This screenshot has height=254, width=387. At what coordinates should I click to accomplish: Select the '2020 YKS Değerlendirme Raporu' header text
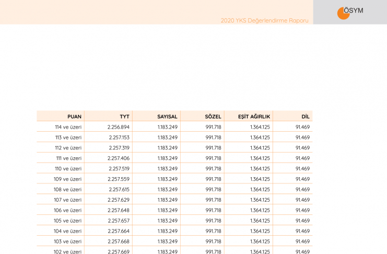pos(264,20)
